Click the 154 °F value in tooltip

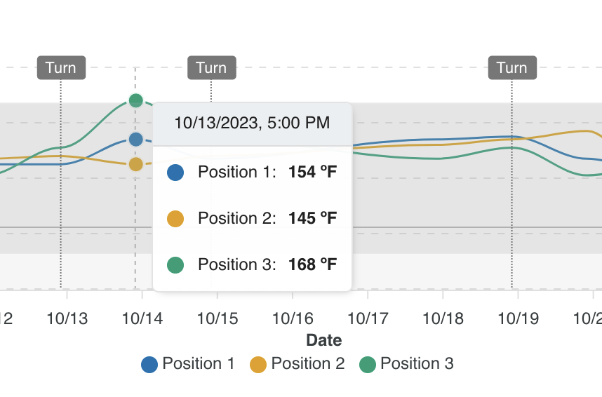[x=312, y=173]
